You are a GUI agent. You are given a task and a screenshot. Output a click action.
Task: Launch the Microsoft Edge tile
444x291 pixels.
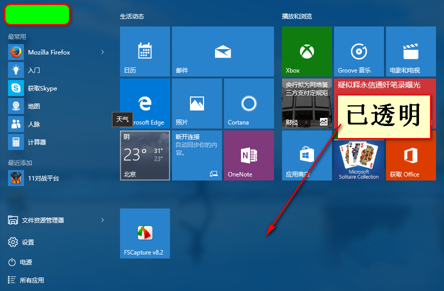click(x=145, y=103)
